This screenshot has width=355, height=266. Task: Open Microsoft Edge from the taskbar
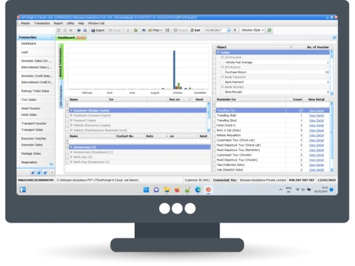(x=198, y=189)
